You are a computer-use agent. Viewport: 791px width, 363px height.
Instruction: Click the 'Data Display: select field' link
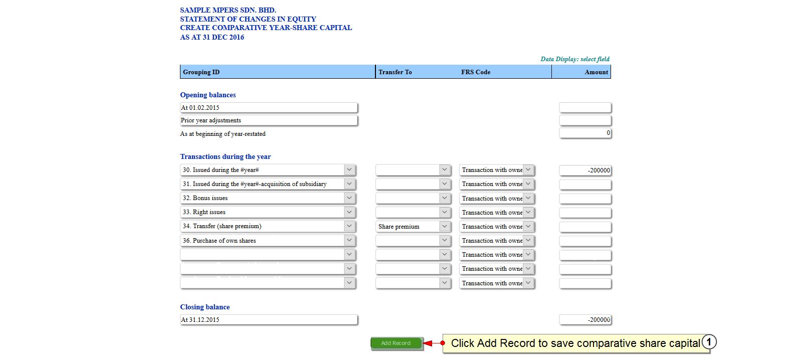click(x=575, y=59)
